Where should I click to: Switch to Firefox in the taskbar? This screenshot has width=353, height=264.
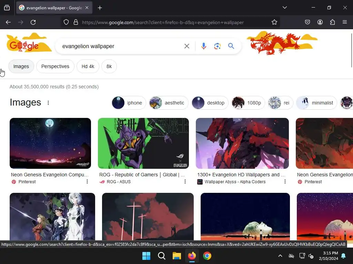pos(192,256)
